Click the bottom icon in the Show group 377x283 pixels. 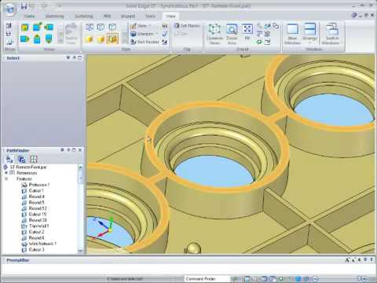coord(9,42)
